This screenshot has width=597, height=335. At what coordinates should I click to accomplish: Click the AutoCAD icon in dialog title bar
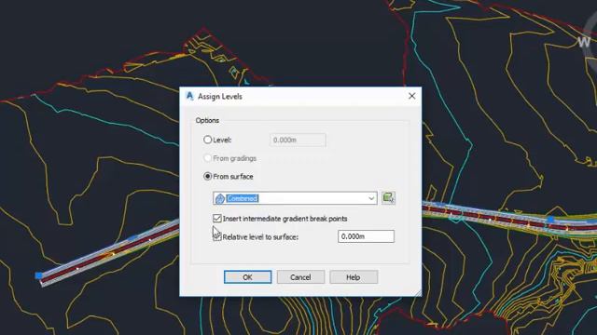click(189, 96)
